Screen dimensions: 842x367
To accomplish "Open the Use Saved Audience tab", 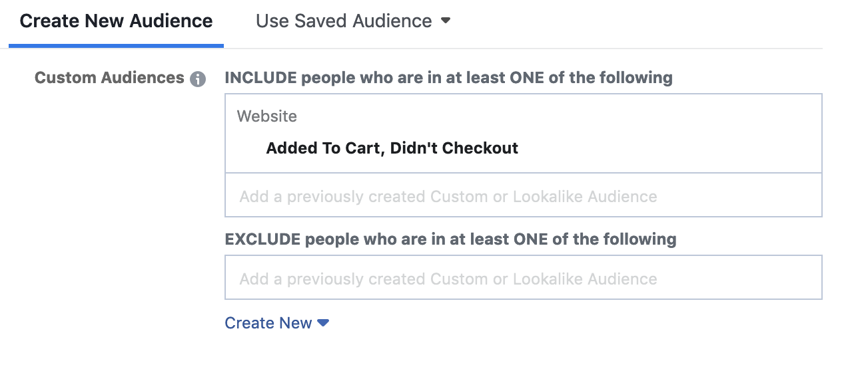I will (344, 21).
